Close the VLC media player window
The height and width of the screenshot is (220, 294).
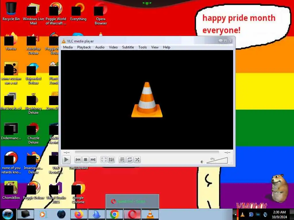[231, 41]
